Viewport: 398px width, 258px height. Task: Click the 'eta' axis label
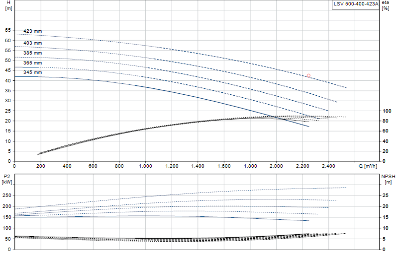(385, 2)
